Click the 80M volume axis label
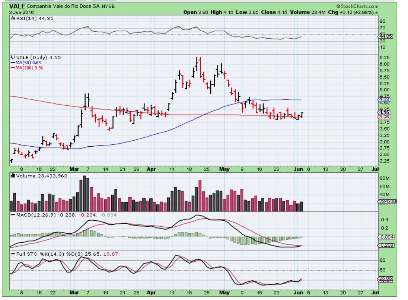This screenshot has width=408, height=300. click(384, 178)
